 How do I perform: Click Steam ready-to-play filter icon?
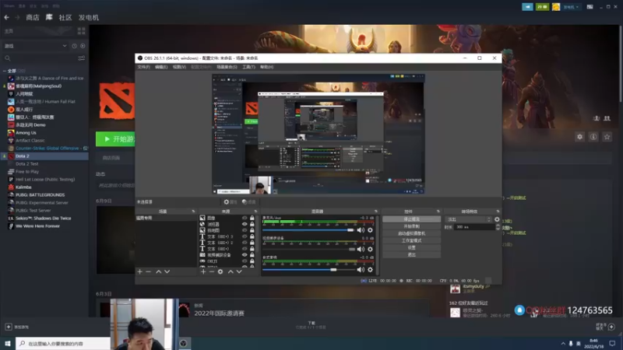(x=83, y=46)
